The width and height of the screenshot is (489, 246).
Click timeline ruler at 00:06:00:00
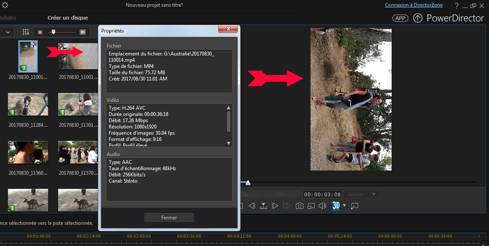(x=390, y=236)
